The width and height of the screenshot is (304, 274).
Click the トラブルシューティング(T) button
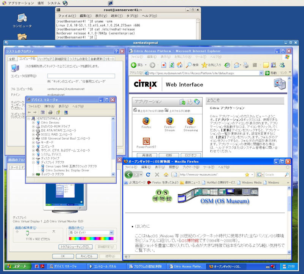(75, 247)
